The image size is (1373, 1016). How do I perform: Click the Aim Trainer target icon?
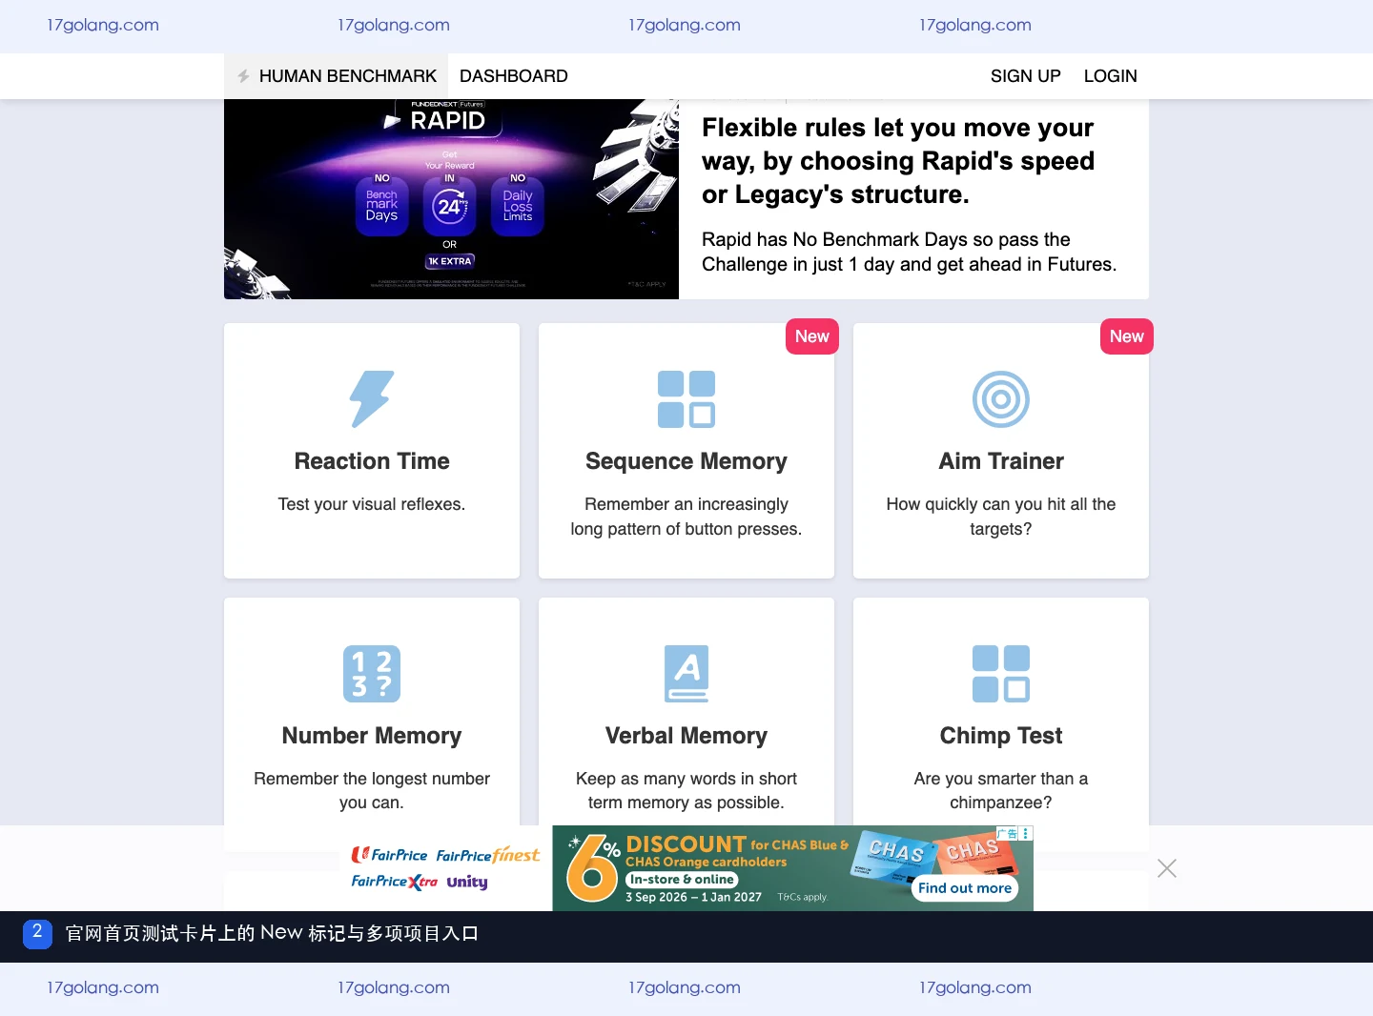1001,398
